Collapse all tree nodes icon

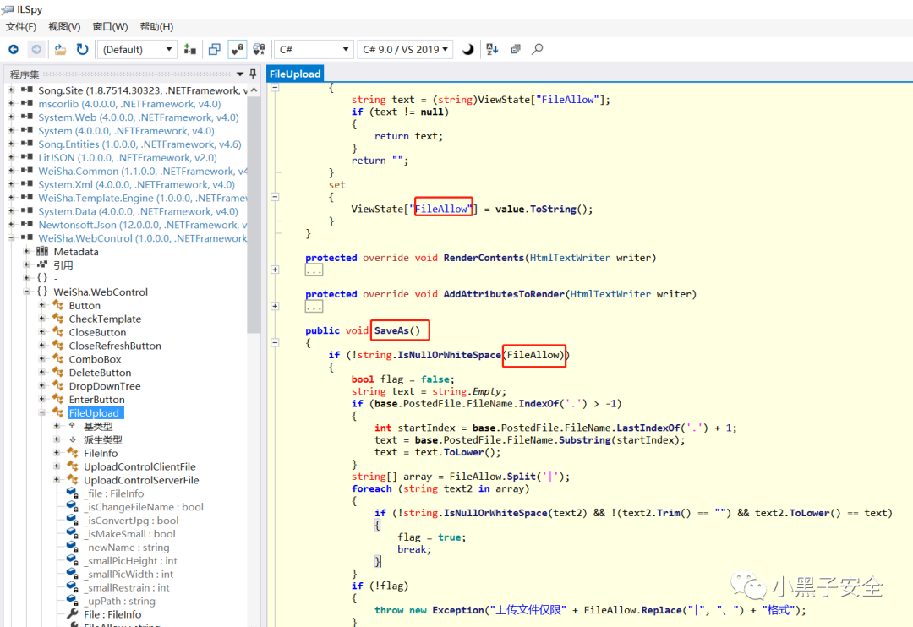(x=516, y=50)
